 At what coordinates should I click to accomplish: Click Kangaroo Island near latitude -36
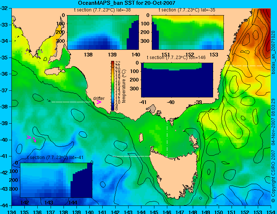point(54,72)
